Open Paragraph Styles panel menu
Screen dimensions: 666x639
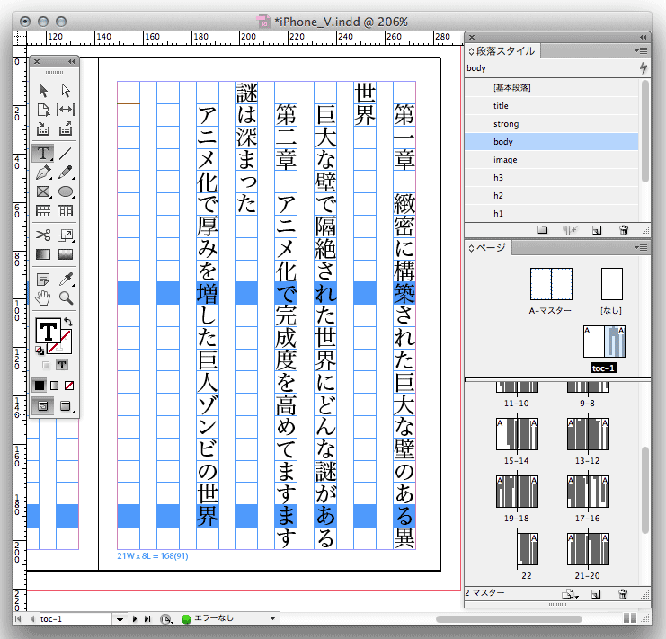(x=642, y=51)
